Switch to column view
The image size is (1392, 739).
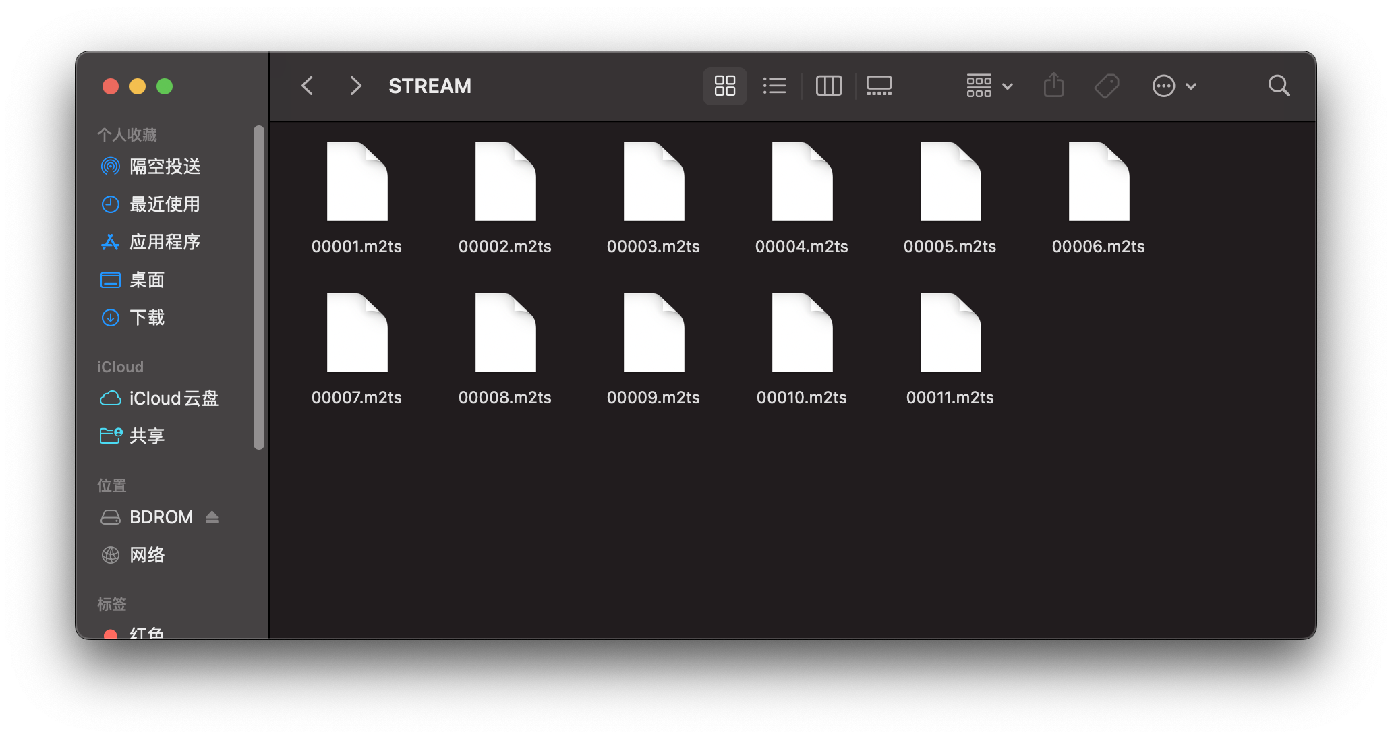point(828,86)
